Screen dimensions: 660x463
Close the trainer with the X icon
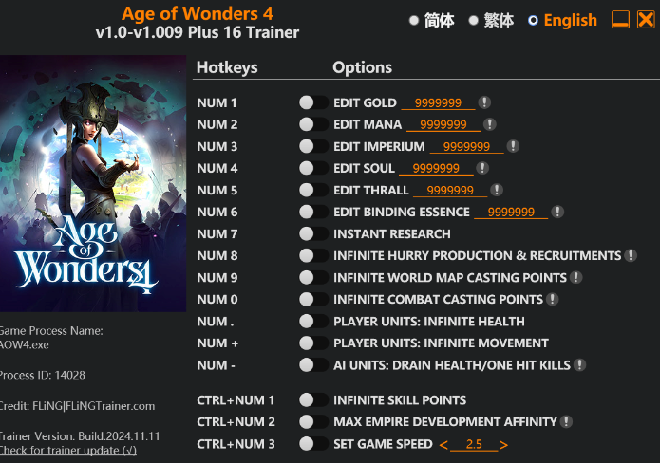point(646,20)
